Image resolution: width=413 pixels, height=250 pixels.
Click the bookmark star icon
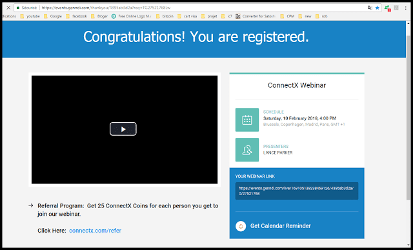point(377,8)
